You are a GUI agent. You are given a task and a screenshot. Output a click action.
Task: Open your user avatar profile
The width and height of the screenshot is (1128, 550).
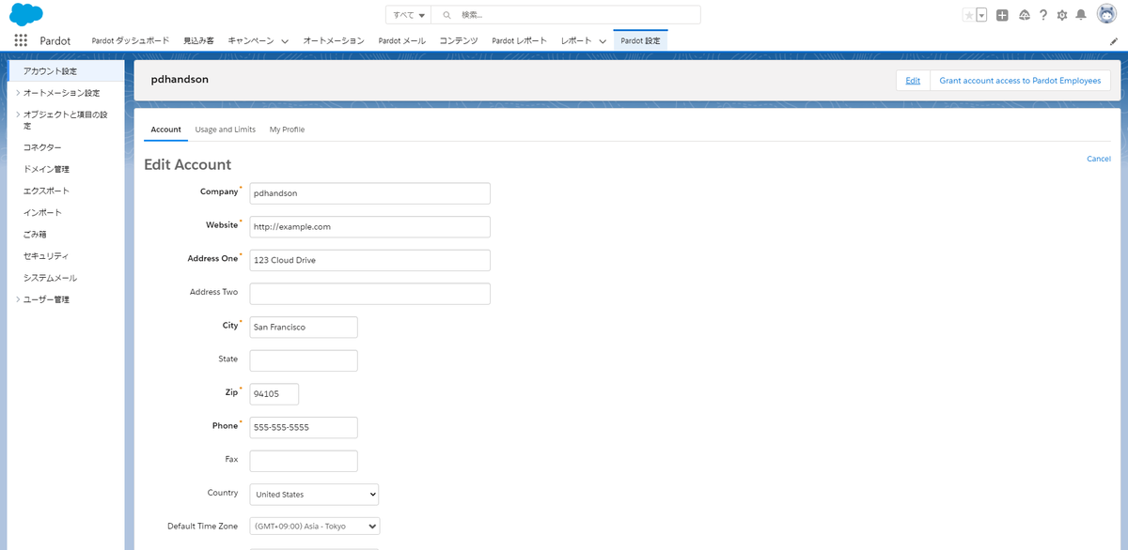coord(1105,13)
